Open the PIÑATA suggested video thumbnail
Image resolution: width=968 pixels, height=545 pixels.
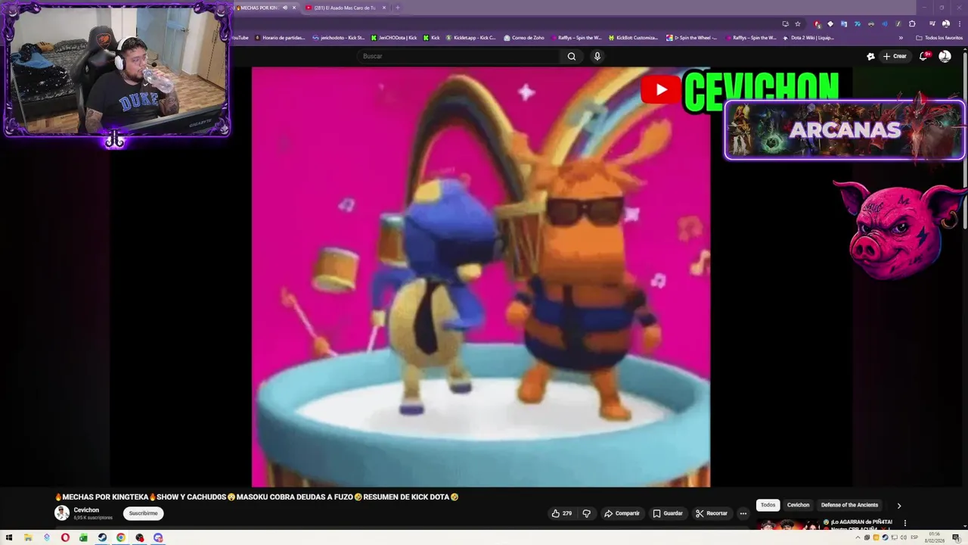(787, 524)
